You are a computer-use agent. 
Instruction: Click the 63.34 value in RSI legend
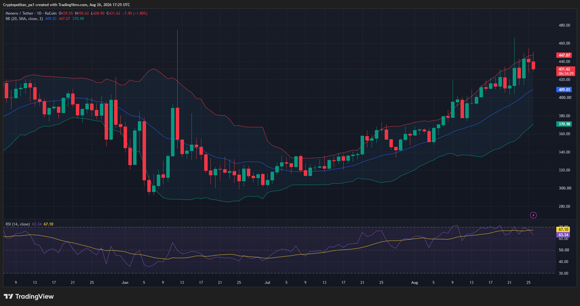pos(37,224)
